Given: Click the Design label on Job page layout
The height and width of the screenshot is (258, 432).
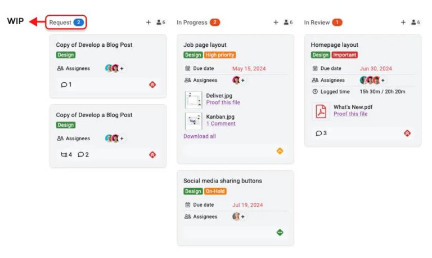Looking at the screenshot, I should pos(193,55).
